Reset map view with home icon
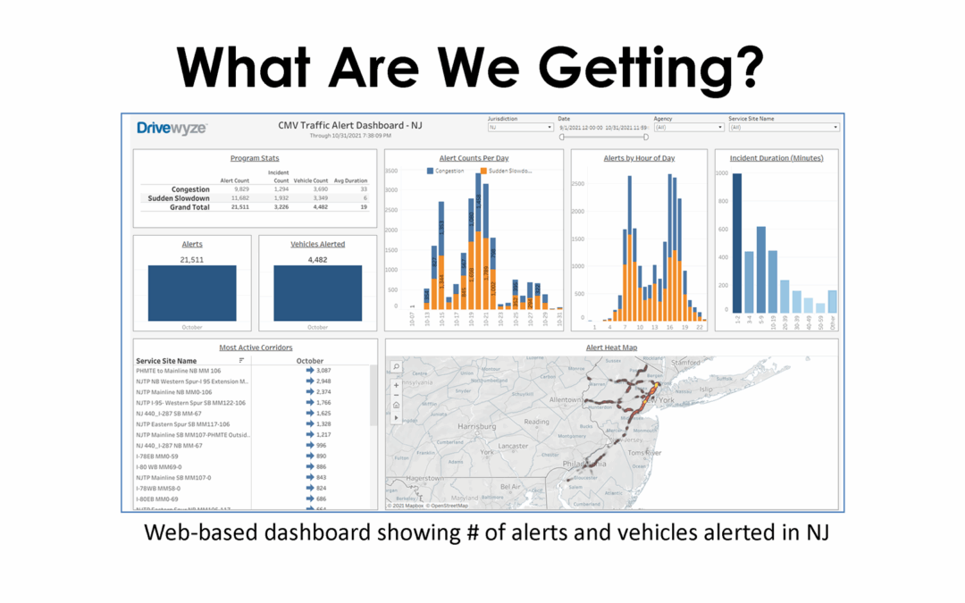The width and height of the screenshot is (965, 603). coord(396,406)
